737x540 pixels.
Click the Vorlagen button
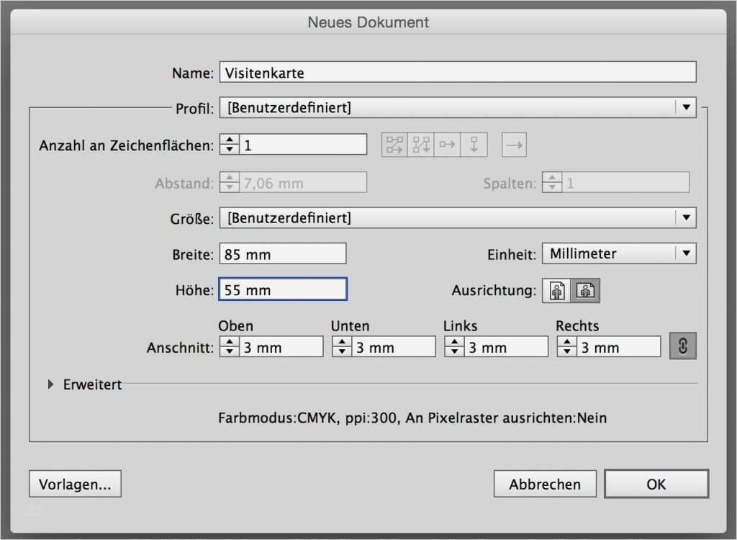point(75,483)
